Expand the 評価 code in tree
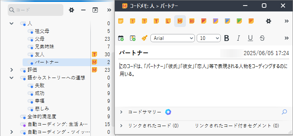The width and height of the screenshot is (293, 136). point(12,70)
